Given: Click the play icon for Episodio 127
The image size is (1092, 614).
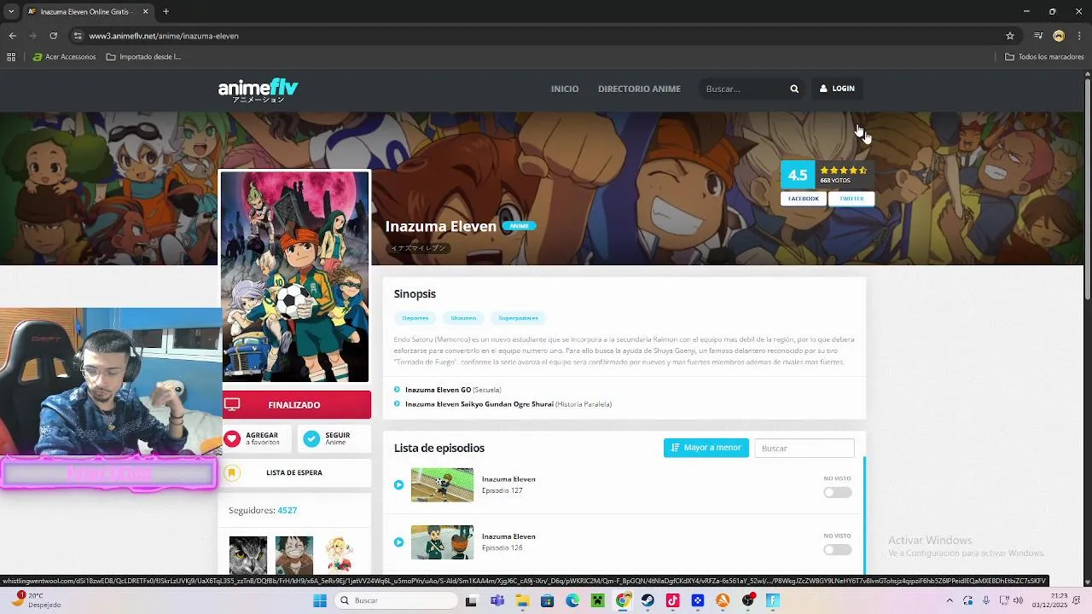Looking at the screenshot, I should coord(398,485).
